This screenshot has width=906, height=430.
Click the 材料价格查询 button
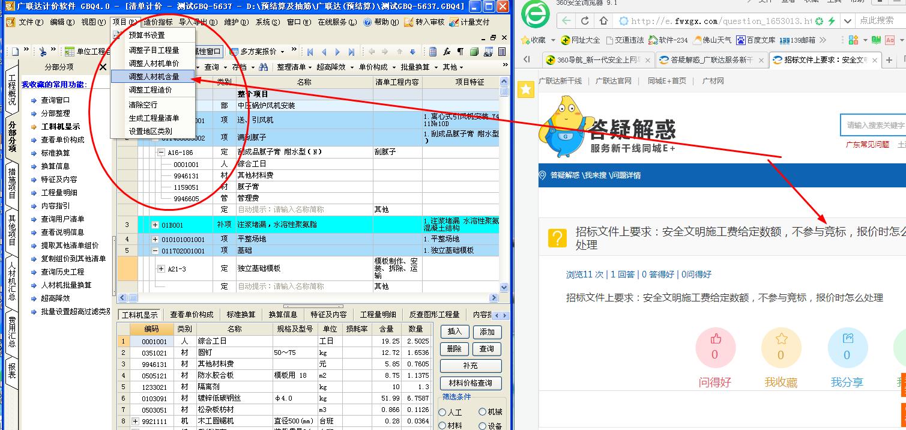[x=471, y=383]
